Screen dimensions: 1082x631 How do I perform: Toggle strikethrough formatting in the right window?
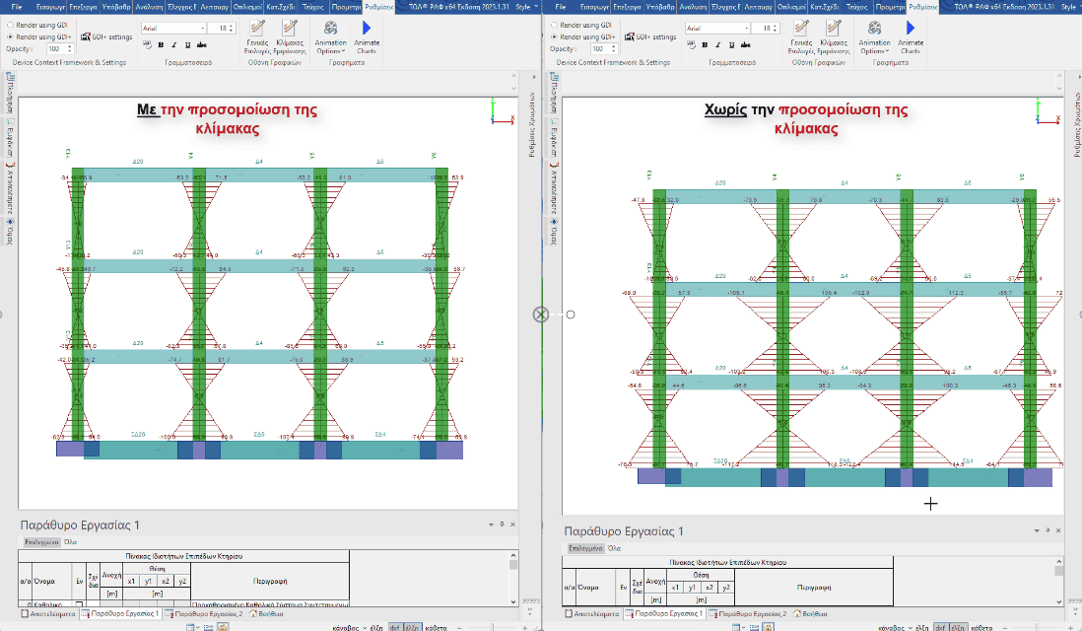pyautogui.click(x=746, y=44)
